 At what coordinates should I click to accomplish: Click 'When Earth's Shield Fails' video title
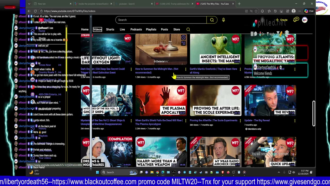click(x=159, y=122)
